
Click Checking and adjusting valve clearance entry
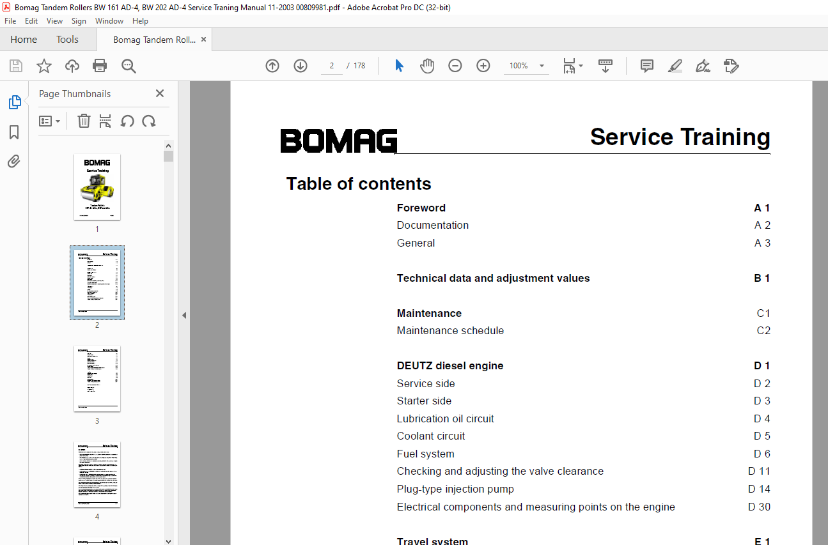coord(500,471)
